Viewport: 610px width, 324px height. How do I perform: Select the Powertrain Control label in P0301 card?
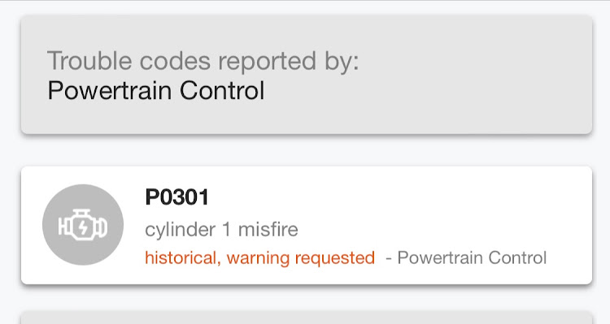(x=472, y=257)
